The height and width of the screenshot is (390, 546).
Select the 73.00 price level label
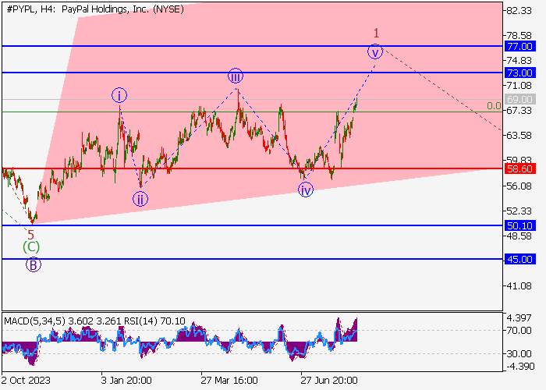519,73
